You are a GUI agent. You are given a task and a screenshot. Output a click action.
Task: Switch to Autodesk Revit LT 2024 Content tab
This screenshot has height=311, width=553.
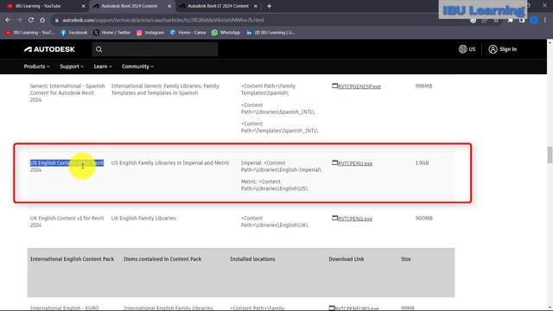point(218,6)
